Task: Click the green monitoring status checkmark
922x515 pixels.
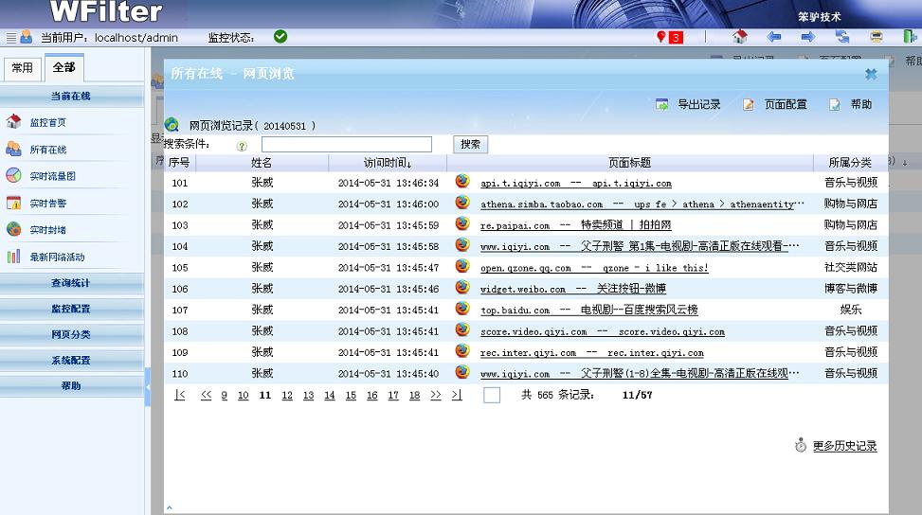Action: (x=280, y=37)
